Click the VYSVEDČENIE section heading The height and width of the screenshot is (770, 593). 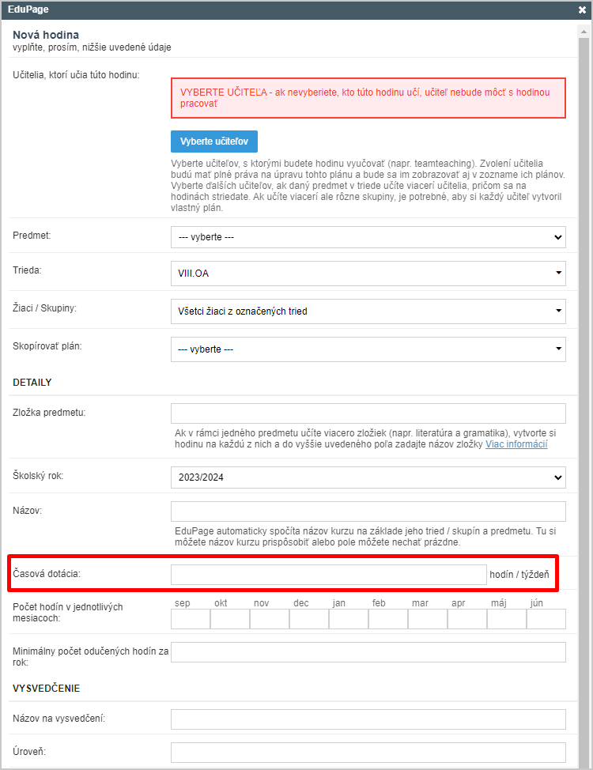pos(46,689)
